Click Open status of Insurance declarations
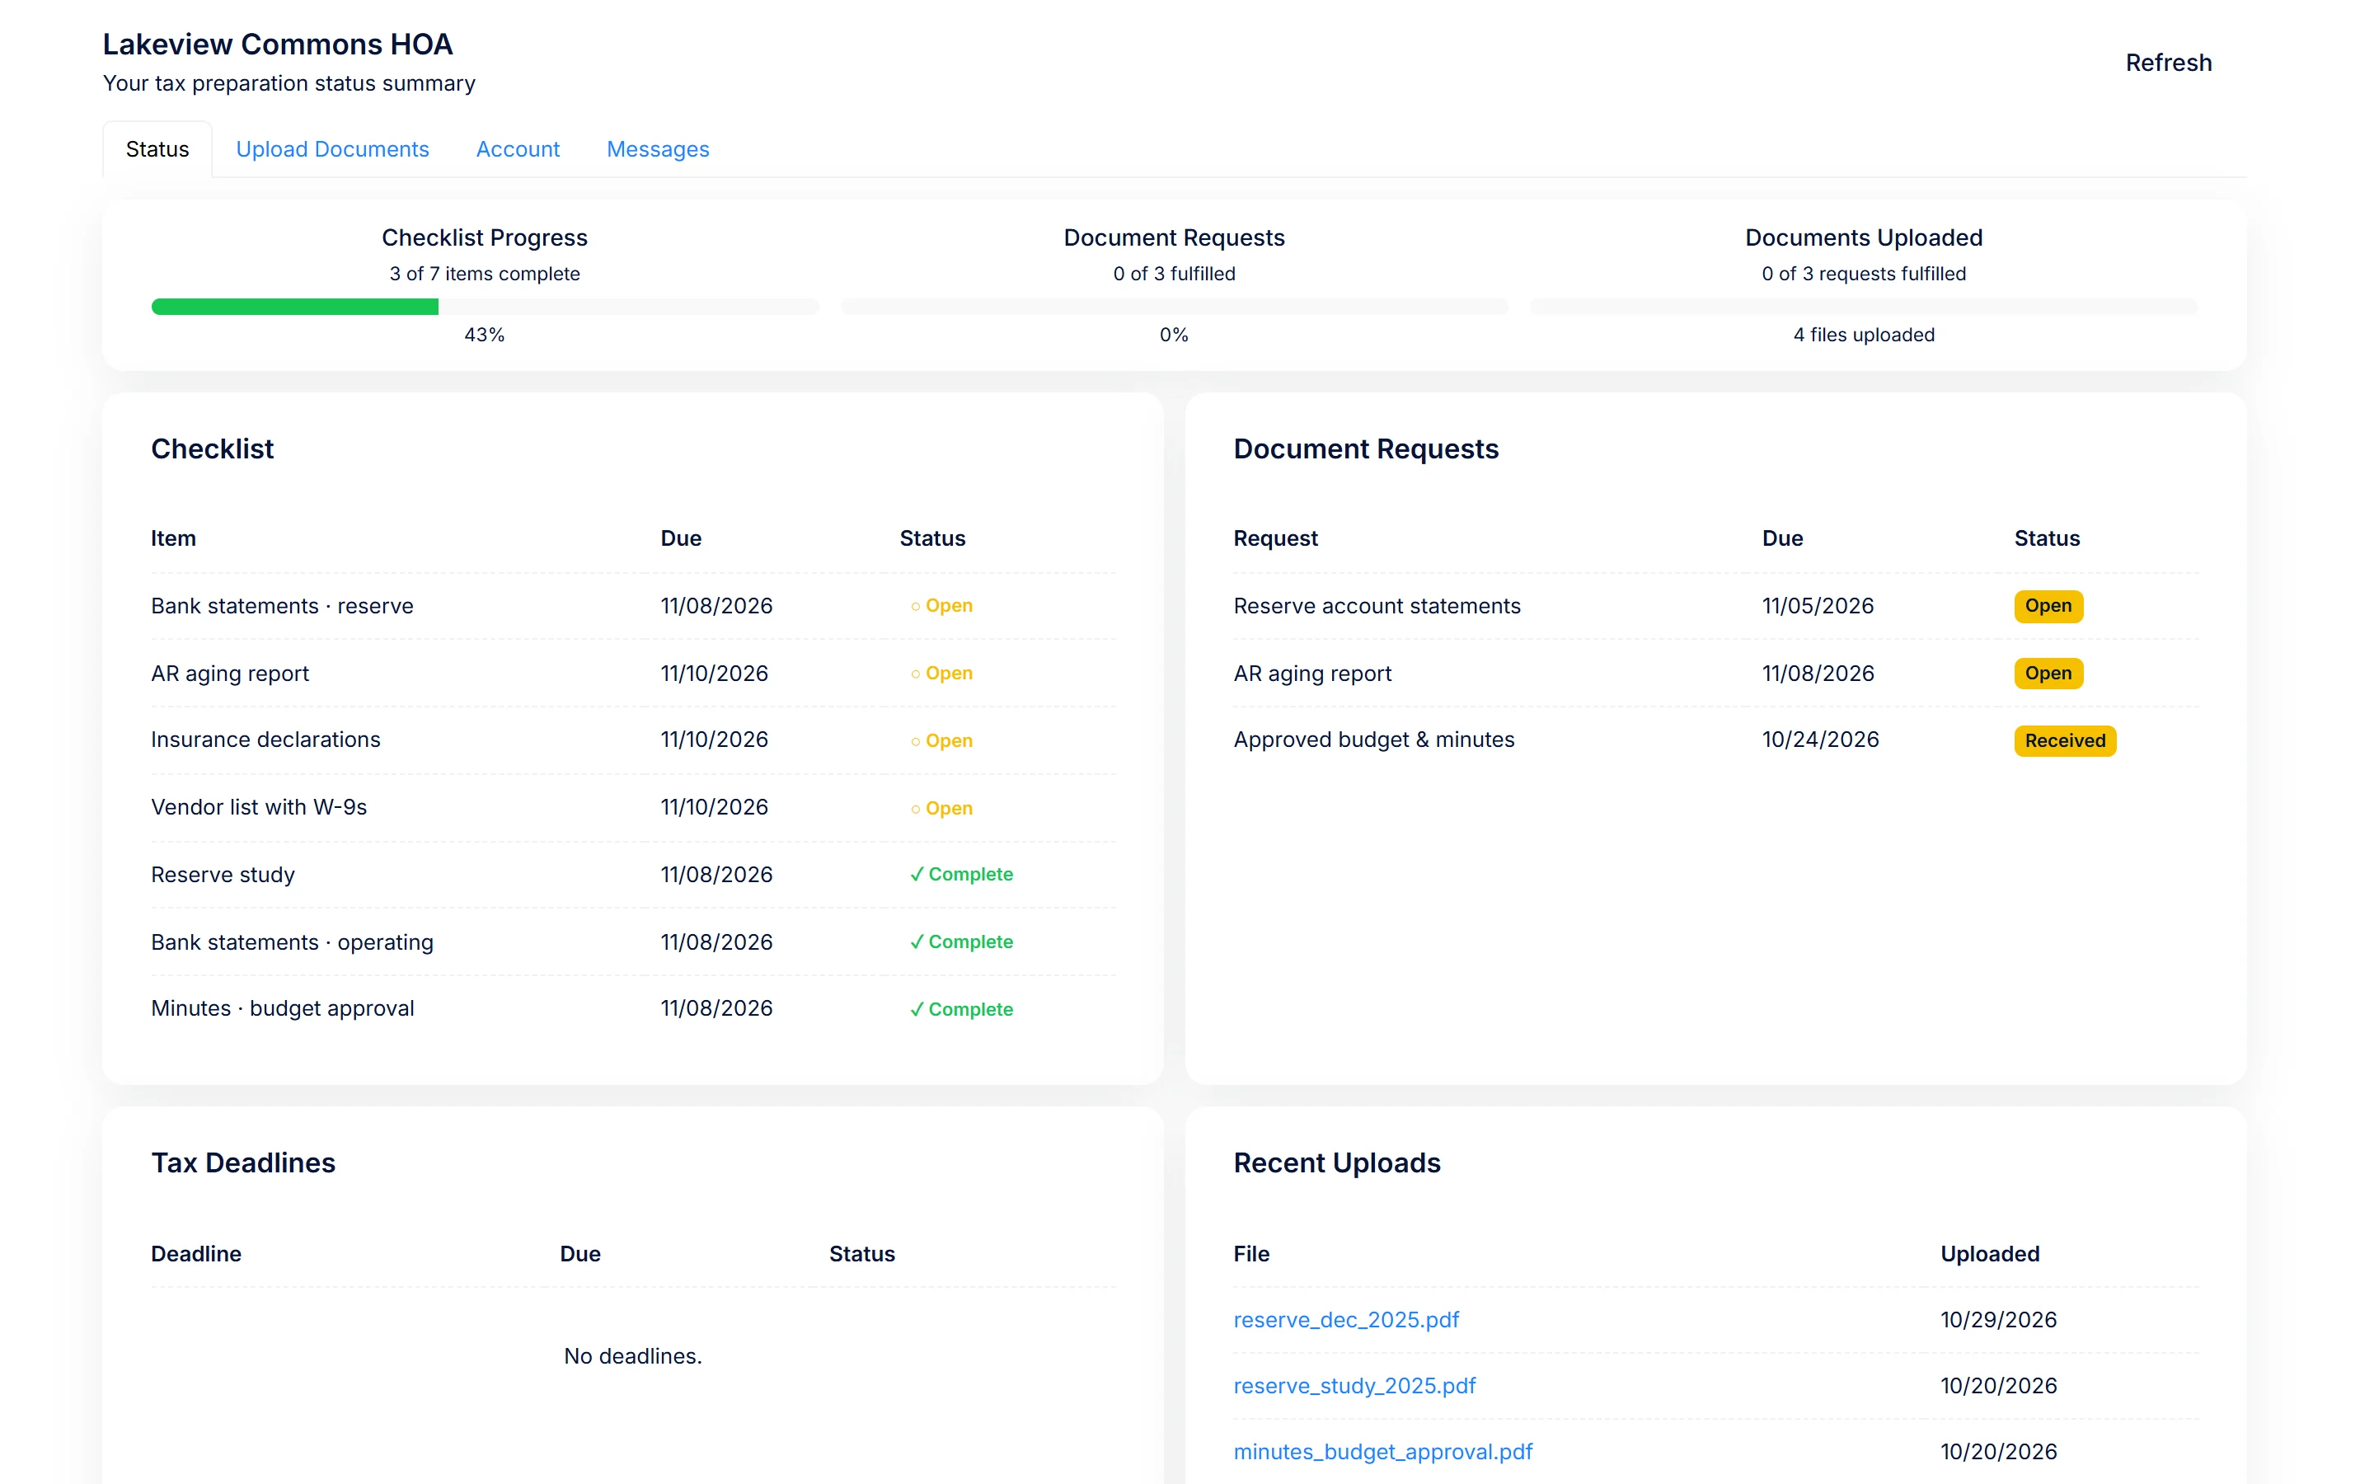Viewport: 2374px width, 1484px height. click(941, 741)
